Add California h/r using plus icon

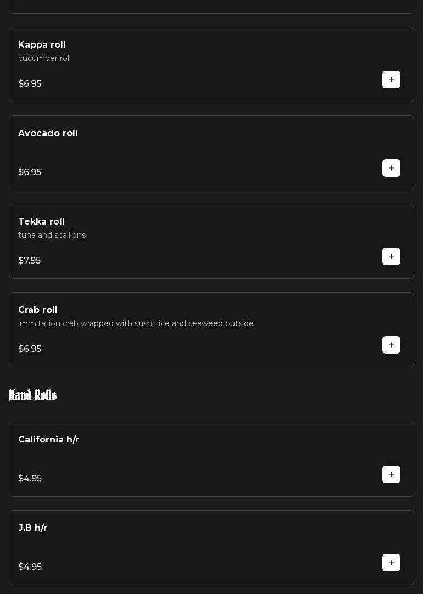click(391, 474)
